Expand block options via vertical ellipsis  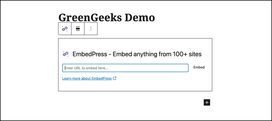pyautogui.click(x=91, y=29)
